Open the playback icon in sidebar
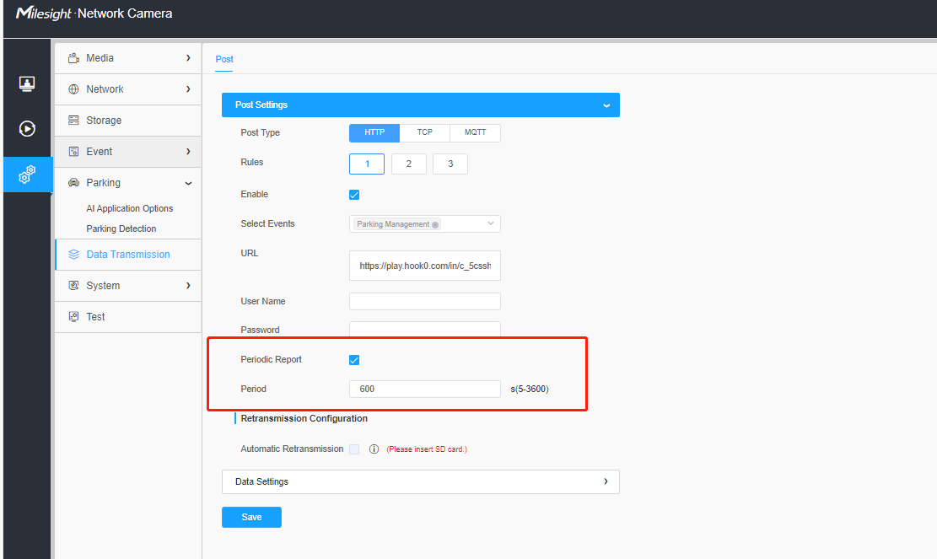 coord(27,128)
